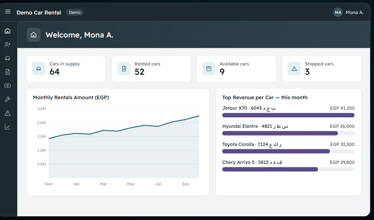Click the '3' stopped cars value

[307, 72]
